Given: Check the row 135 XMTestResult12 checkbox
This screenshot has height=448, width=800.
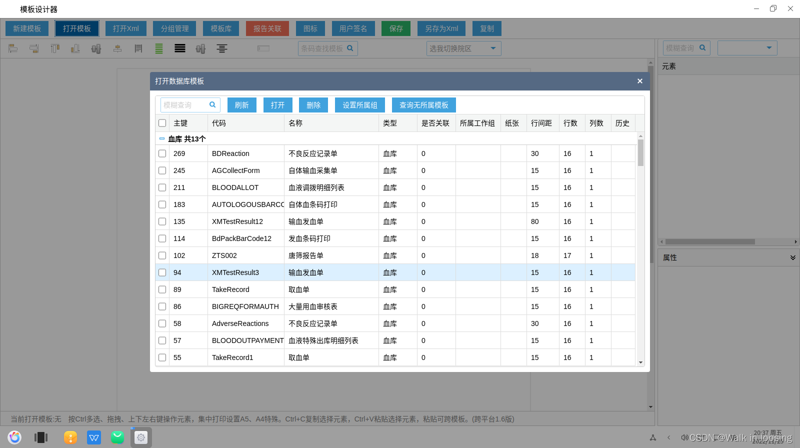Looking at the screenshot, I should (x=162, y=221).
